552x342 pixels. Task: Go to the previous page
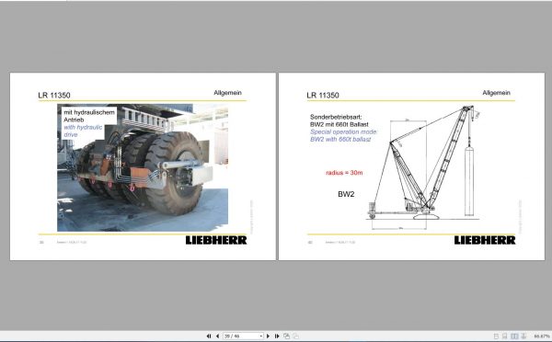pos(217,336)
